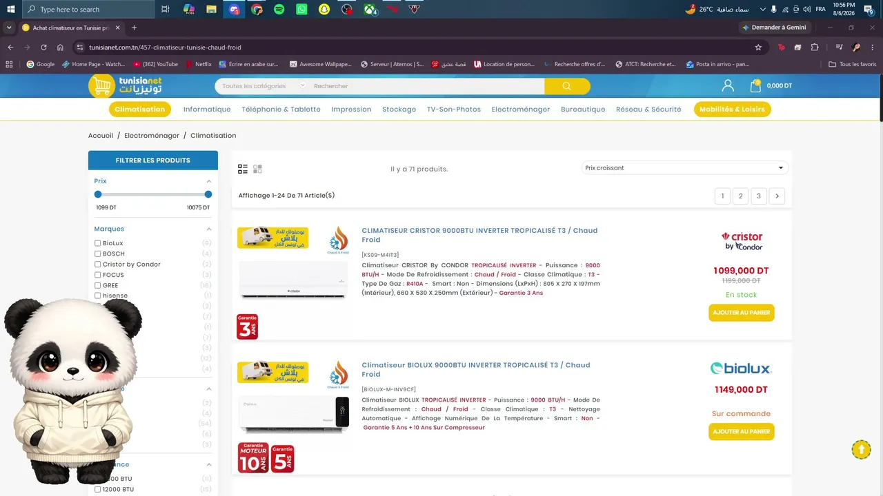Click the Cristor by Condor brand logo
The image size is (883, 496).
click(742, 241)
